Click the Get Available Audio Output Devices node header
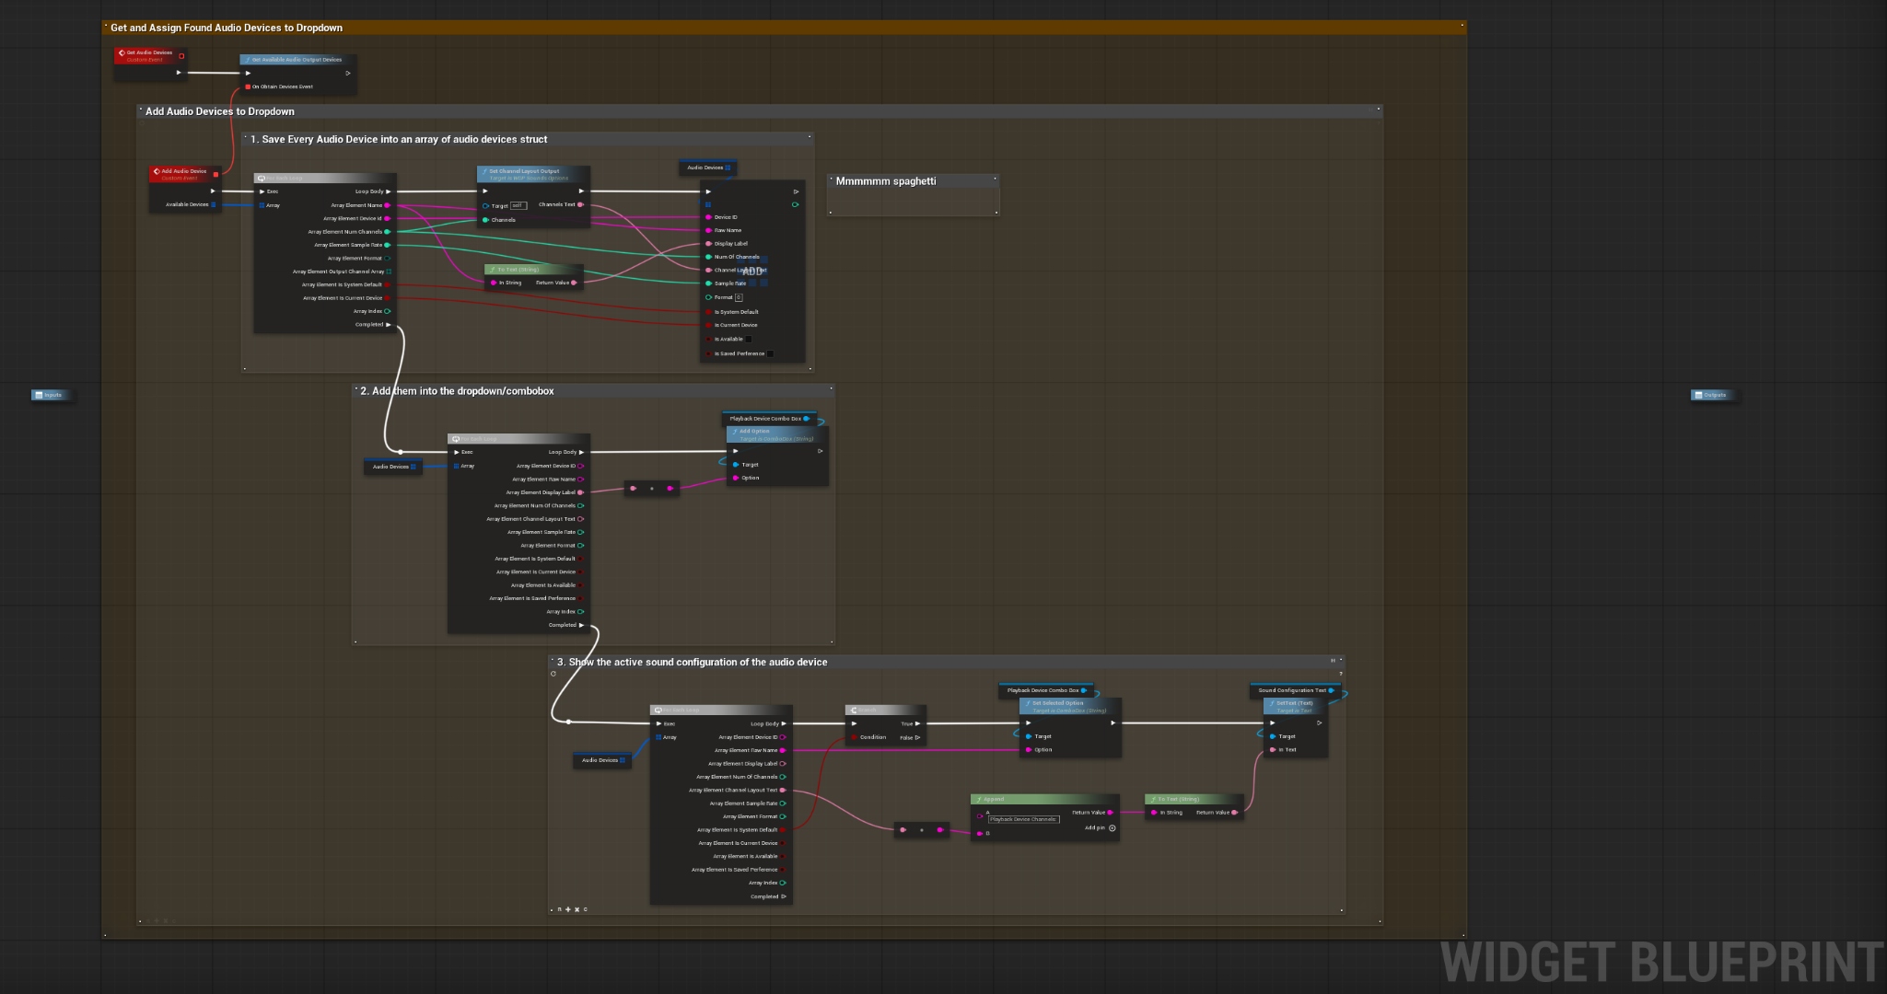 click(x=297, y=59)
